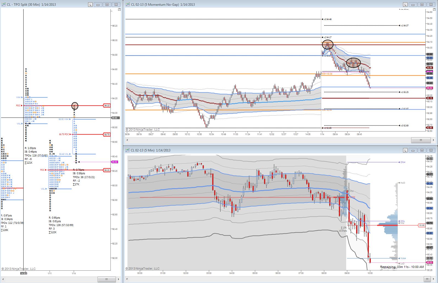Click the right scroll arrow of Momentum chart
Screen dimensions: 438x283
433,140
